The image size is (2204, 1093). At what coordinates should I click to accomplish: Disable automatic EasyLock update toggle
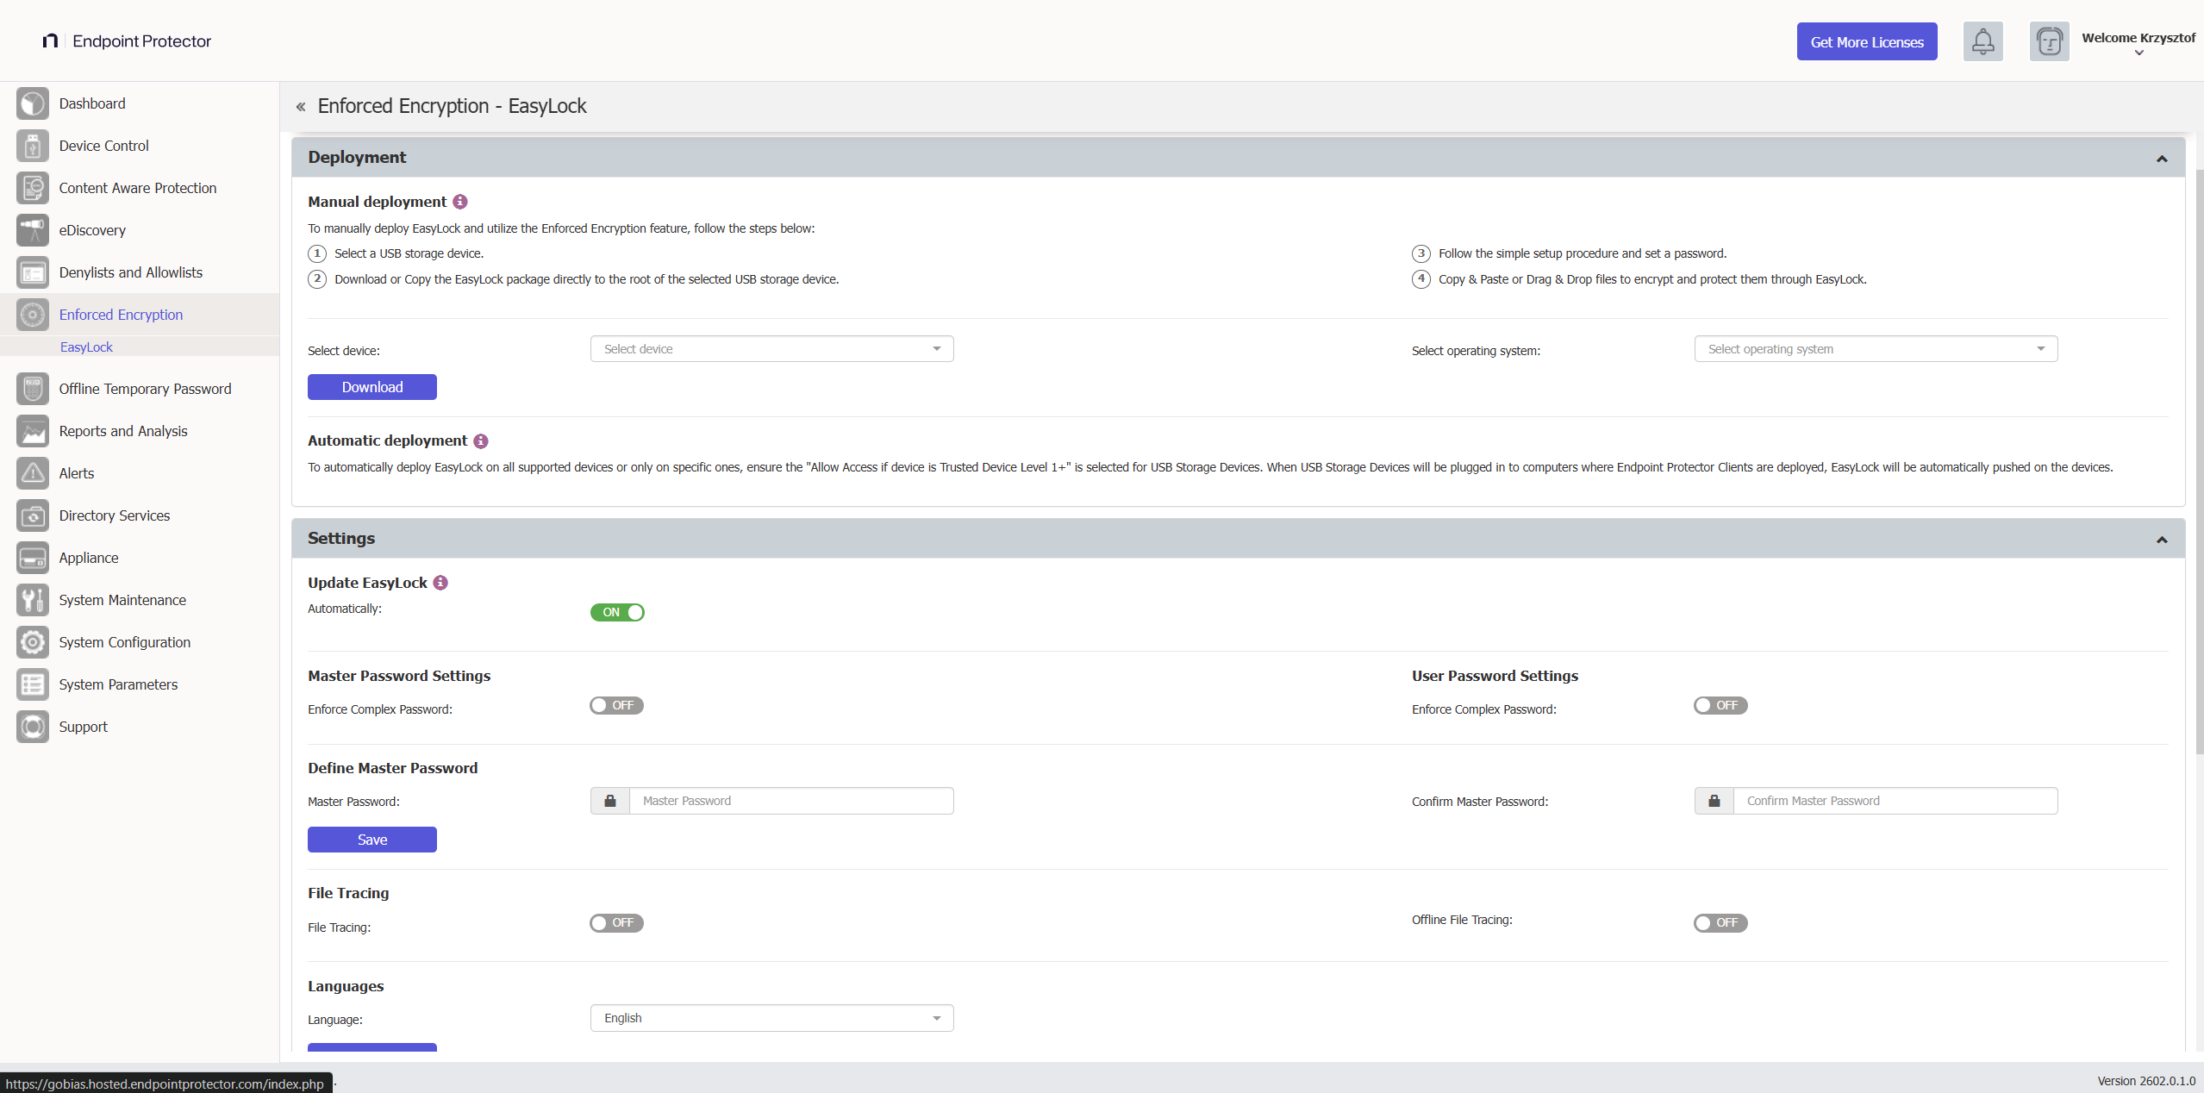click(617, 612)
